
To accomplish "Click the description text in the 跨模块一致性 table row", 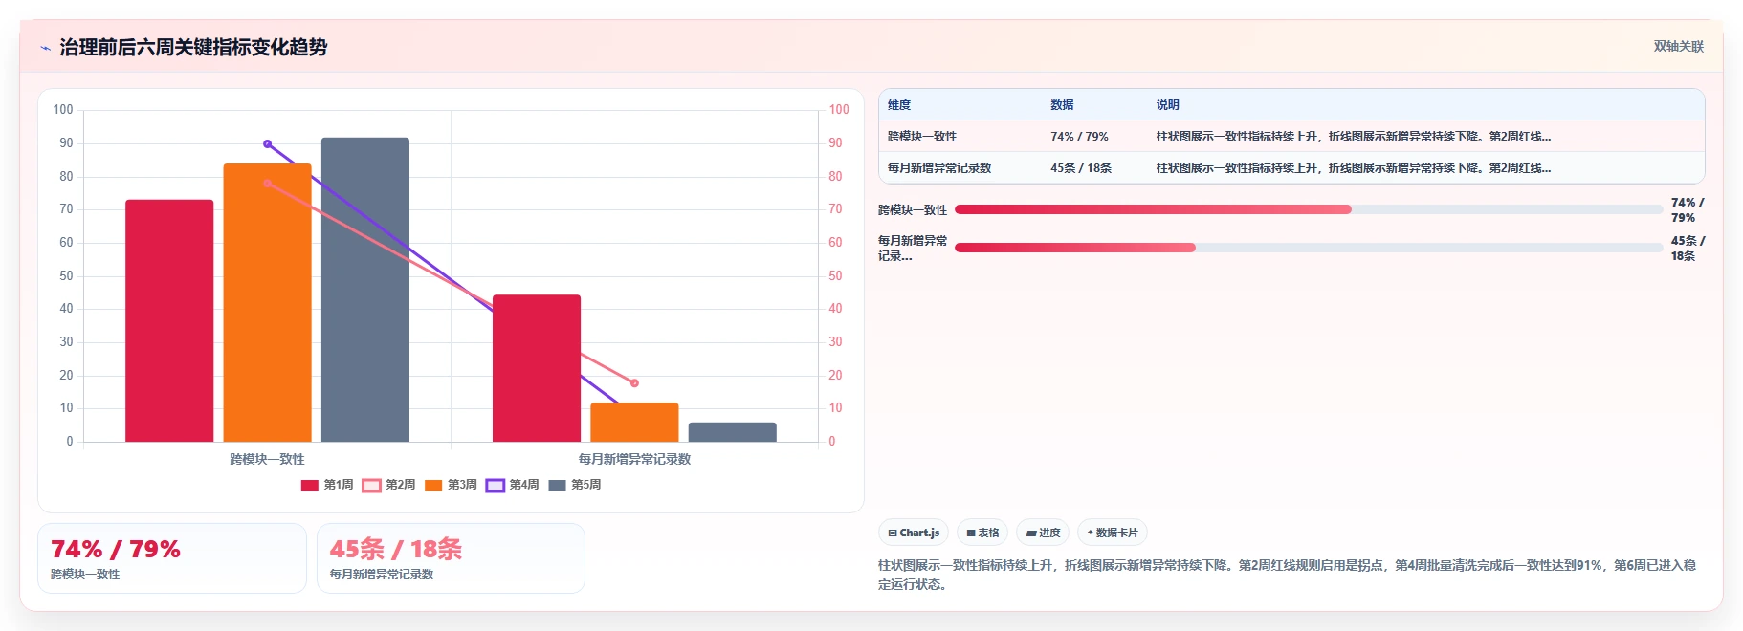I will tap(1354, 137).
